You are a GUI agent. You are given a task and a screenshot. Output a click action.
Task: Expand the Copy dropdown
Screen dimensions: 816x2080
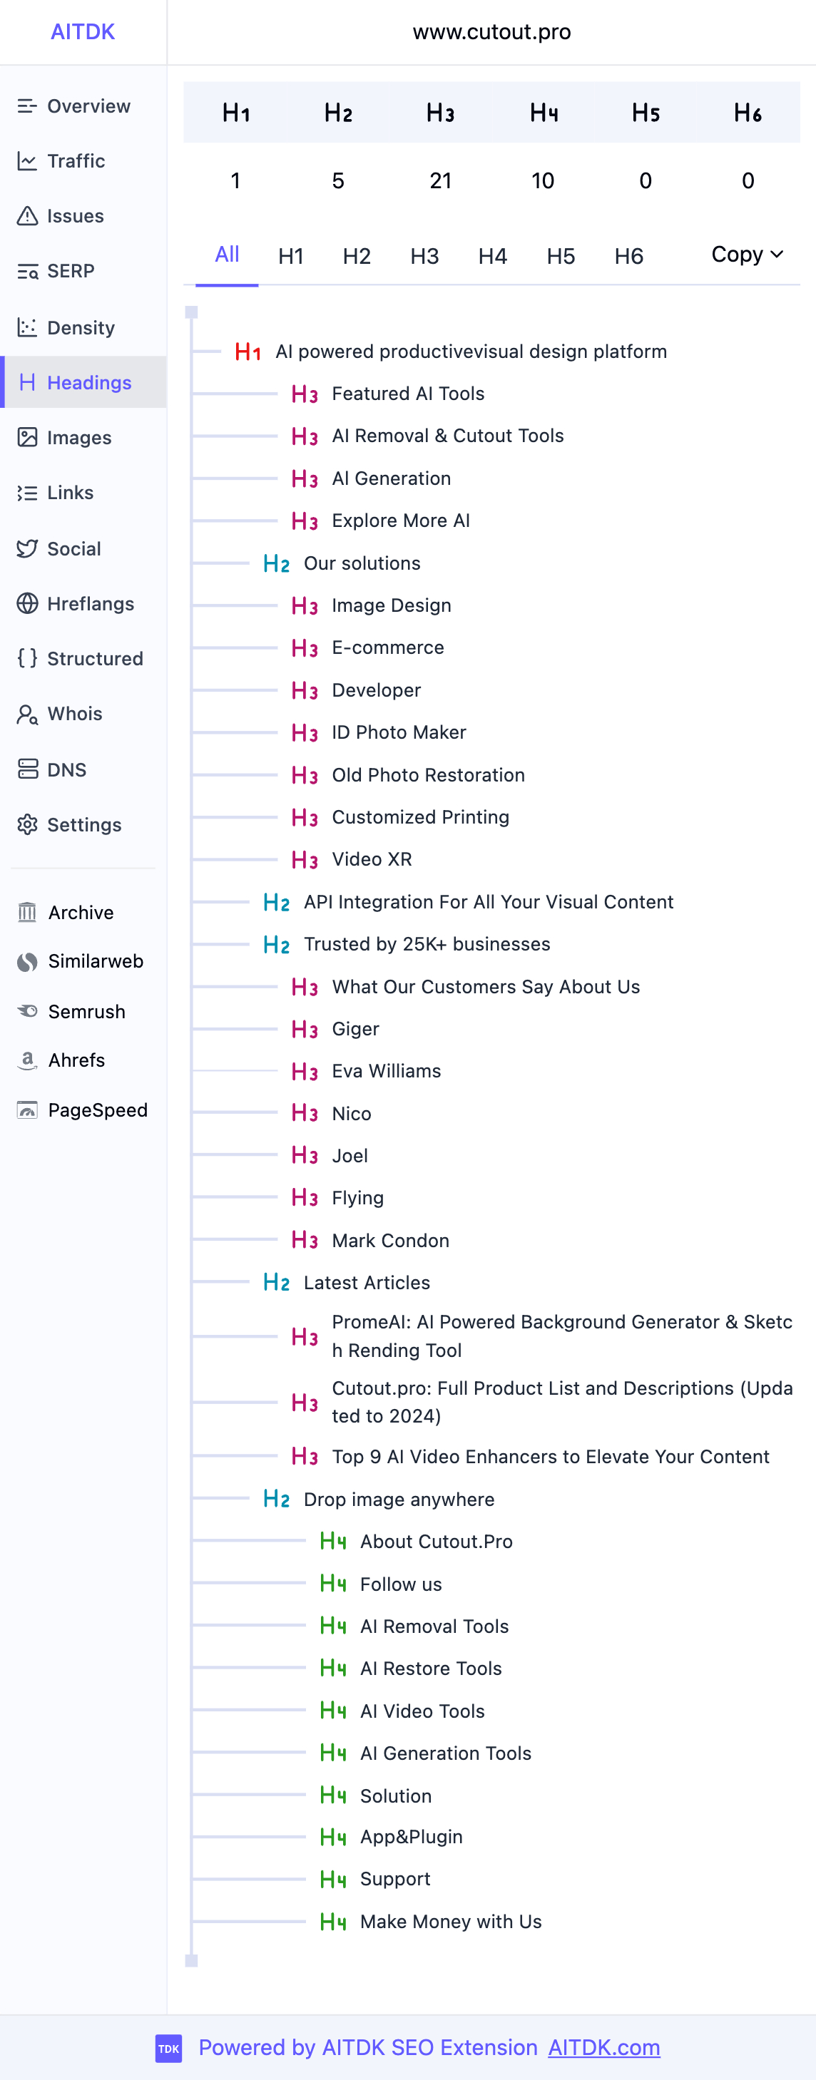coord(748,255)
